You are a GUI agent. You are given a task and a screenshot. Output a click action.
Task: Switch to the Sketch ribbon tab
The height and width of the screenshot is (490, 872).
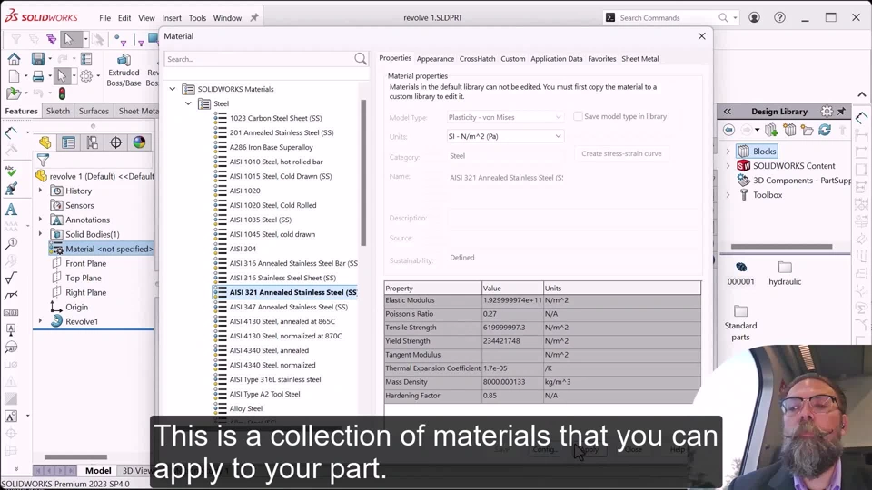pyautogui.click(x=58, y=111)
